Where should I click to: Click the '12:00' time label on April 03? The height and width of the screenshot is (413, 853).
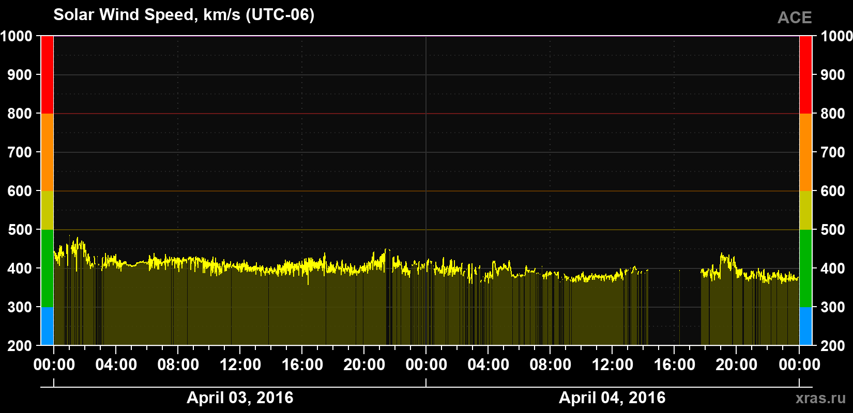tap(240, 365)
